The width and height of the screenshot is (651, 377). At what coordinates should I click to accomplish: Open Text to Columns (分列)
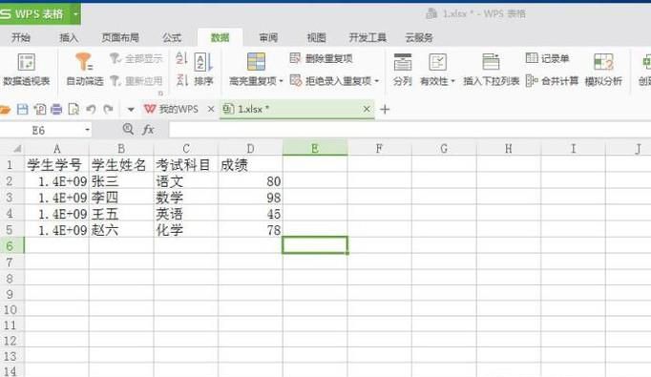coord(402,70)
